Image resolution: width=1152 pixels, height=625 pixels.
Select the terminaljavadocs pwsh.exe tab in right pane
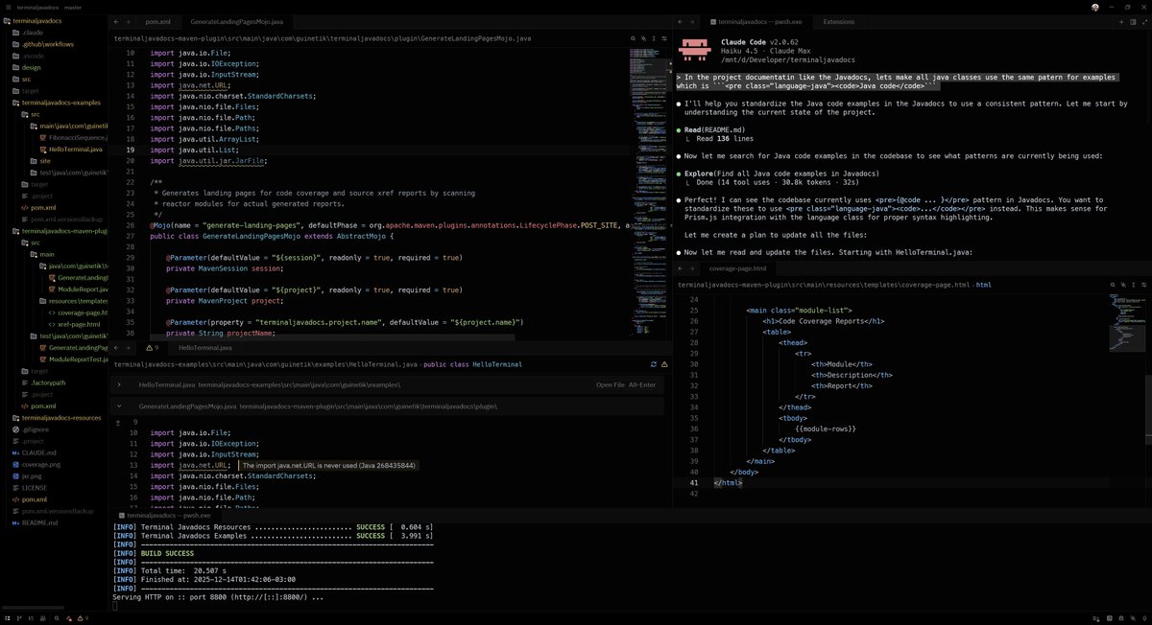coord(756,20)
